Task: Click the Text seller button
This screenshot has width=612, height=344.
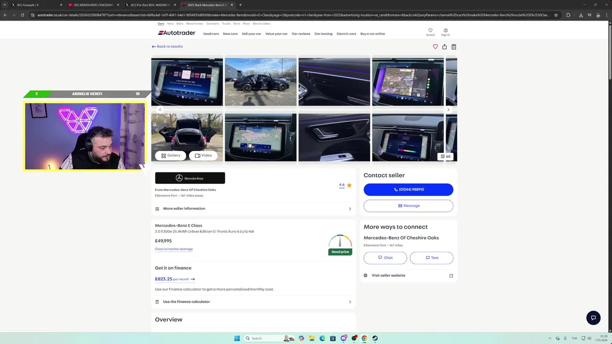Action: pos(431,258)
